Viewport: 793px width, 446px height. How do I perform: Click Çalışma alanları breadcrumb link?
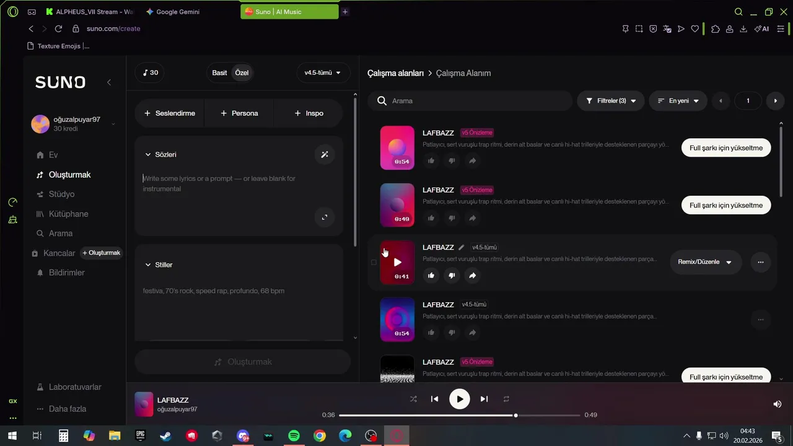click(395, 73)
